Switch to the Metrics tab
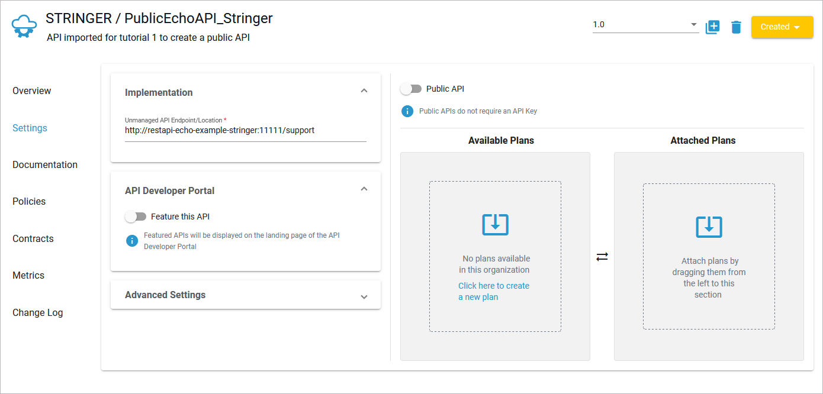Viewport: 823px width, 394px height. [28, 275]
